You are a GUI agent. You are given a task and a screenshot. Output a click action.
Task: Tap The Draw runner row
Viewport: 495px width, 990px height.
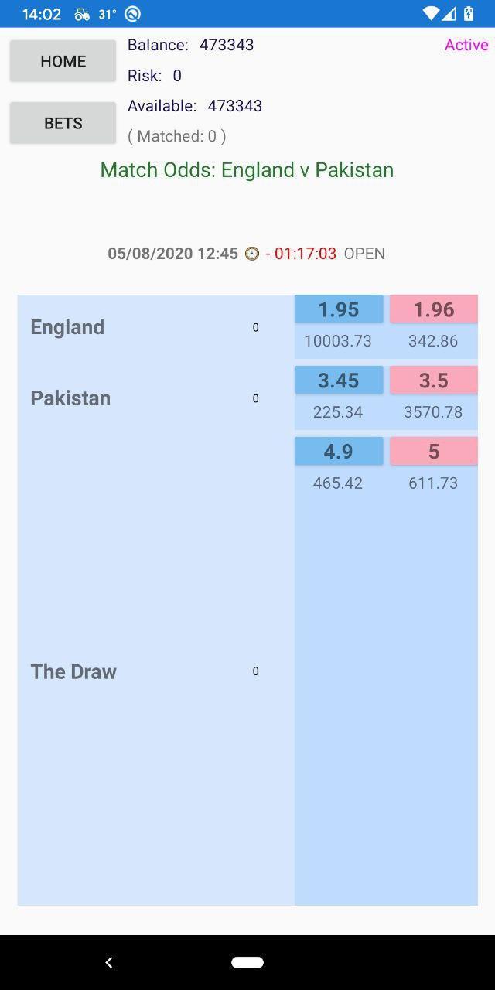tap(73, 671)
